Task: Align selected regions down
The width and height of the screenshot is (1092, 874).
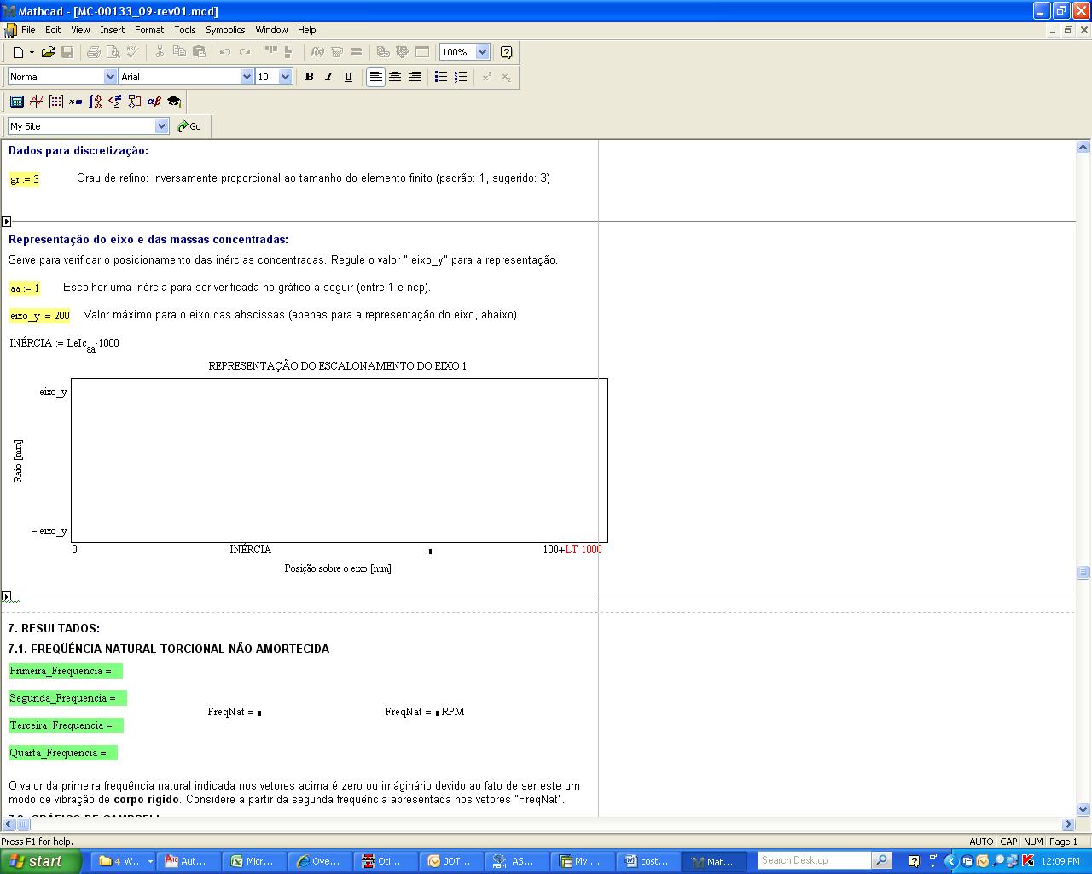Action: point(288,52)
